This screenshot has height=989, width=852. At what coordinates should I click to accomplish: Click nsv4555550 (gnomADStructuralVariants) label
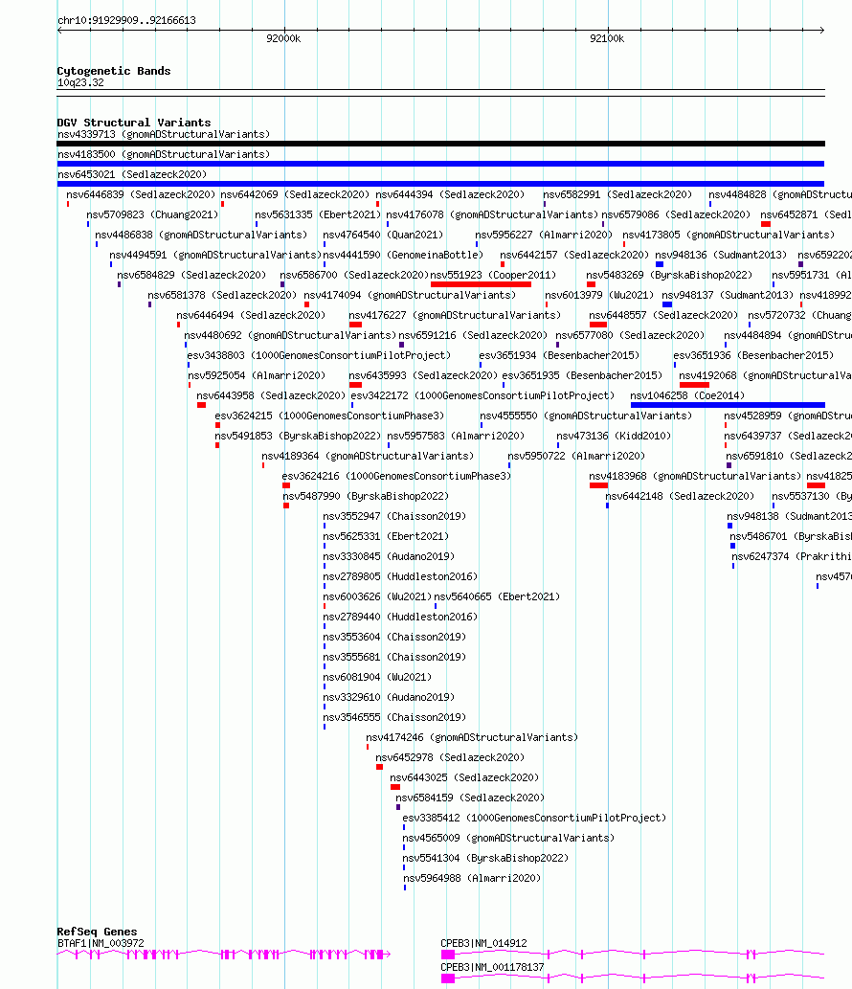click(x=586, y=416)
